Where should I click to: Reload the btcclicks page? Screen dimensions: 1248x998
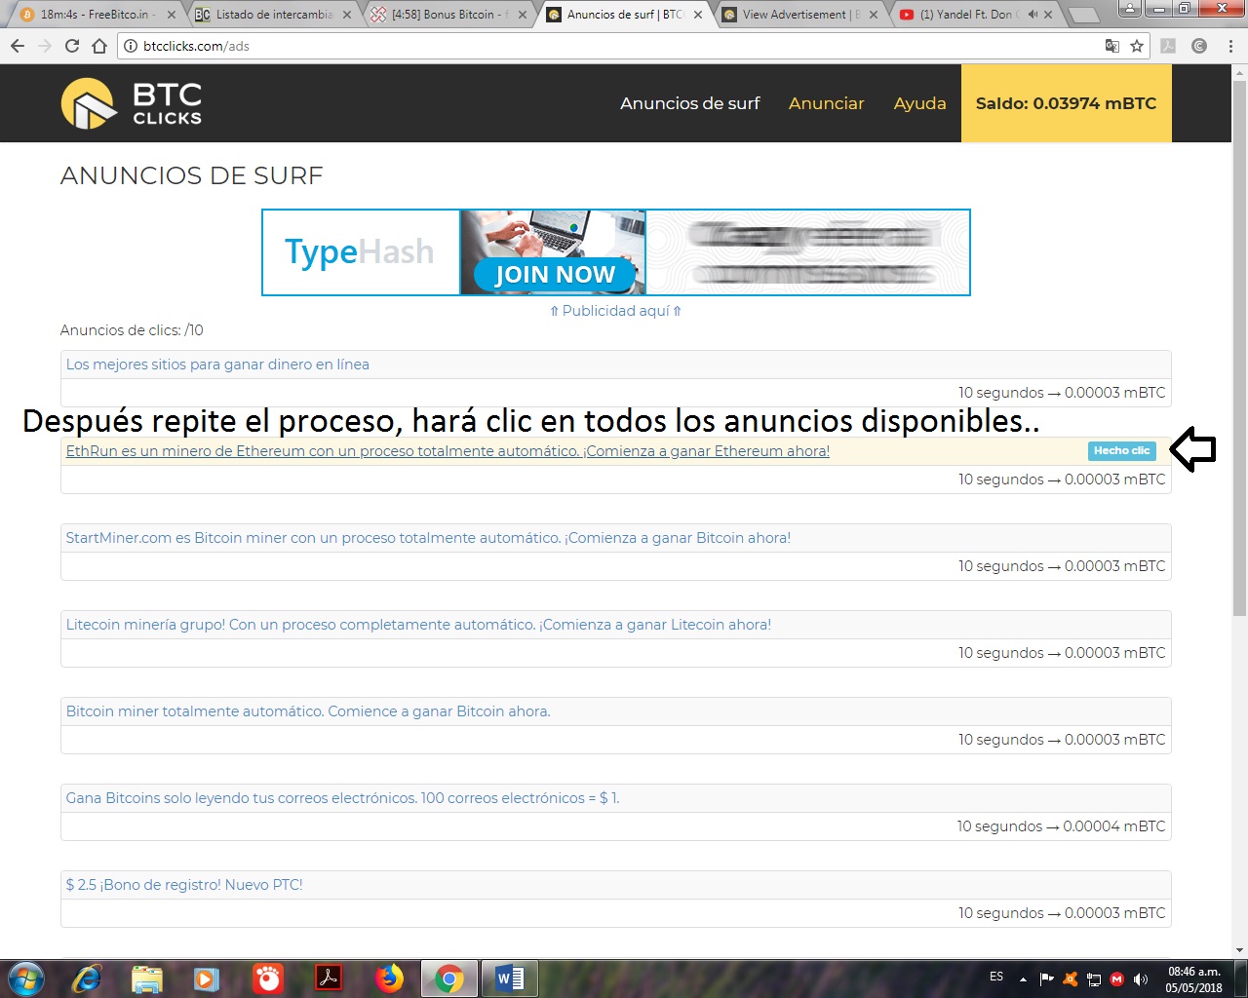coord(72,46)
